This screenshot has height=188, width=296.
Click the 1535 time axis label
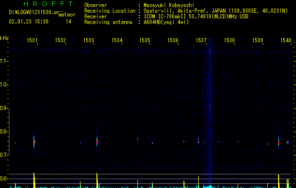pyautogui.click(x=144, y=40)
